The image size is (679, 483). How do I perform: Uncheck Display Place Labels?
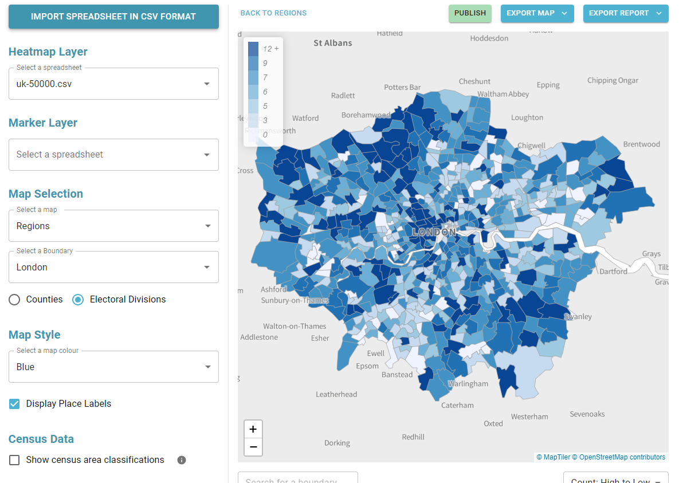coord(14,403)
